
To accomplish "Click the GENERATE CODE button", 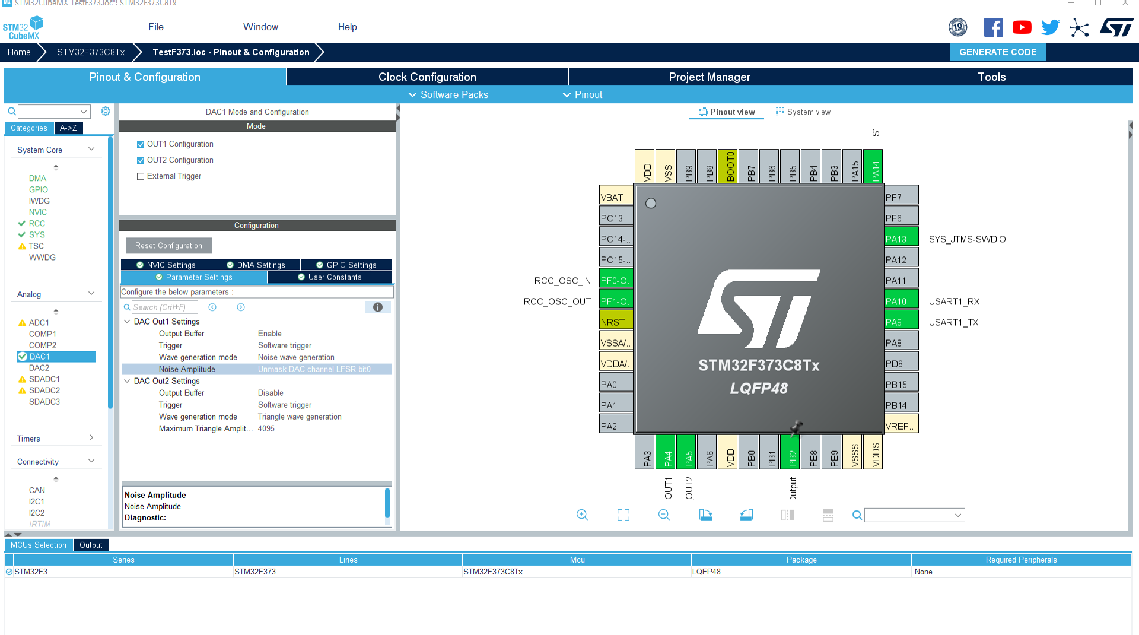I will coord(997,52).
